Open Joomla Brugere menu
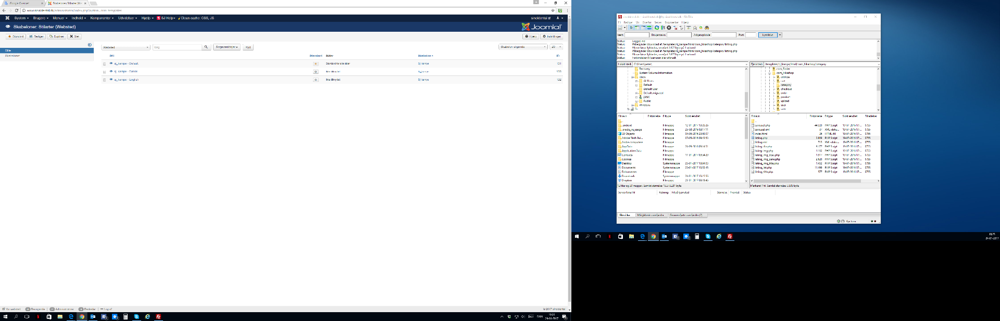Viewport: 1000px width, 321px height. click(41, 18)
